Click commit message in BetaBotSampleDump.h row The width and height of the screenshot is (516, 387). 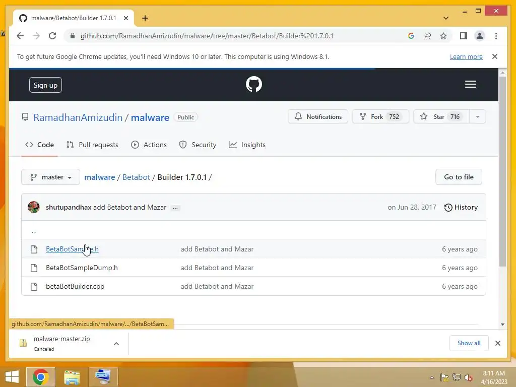point(217,268)
